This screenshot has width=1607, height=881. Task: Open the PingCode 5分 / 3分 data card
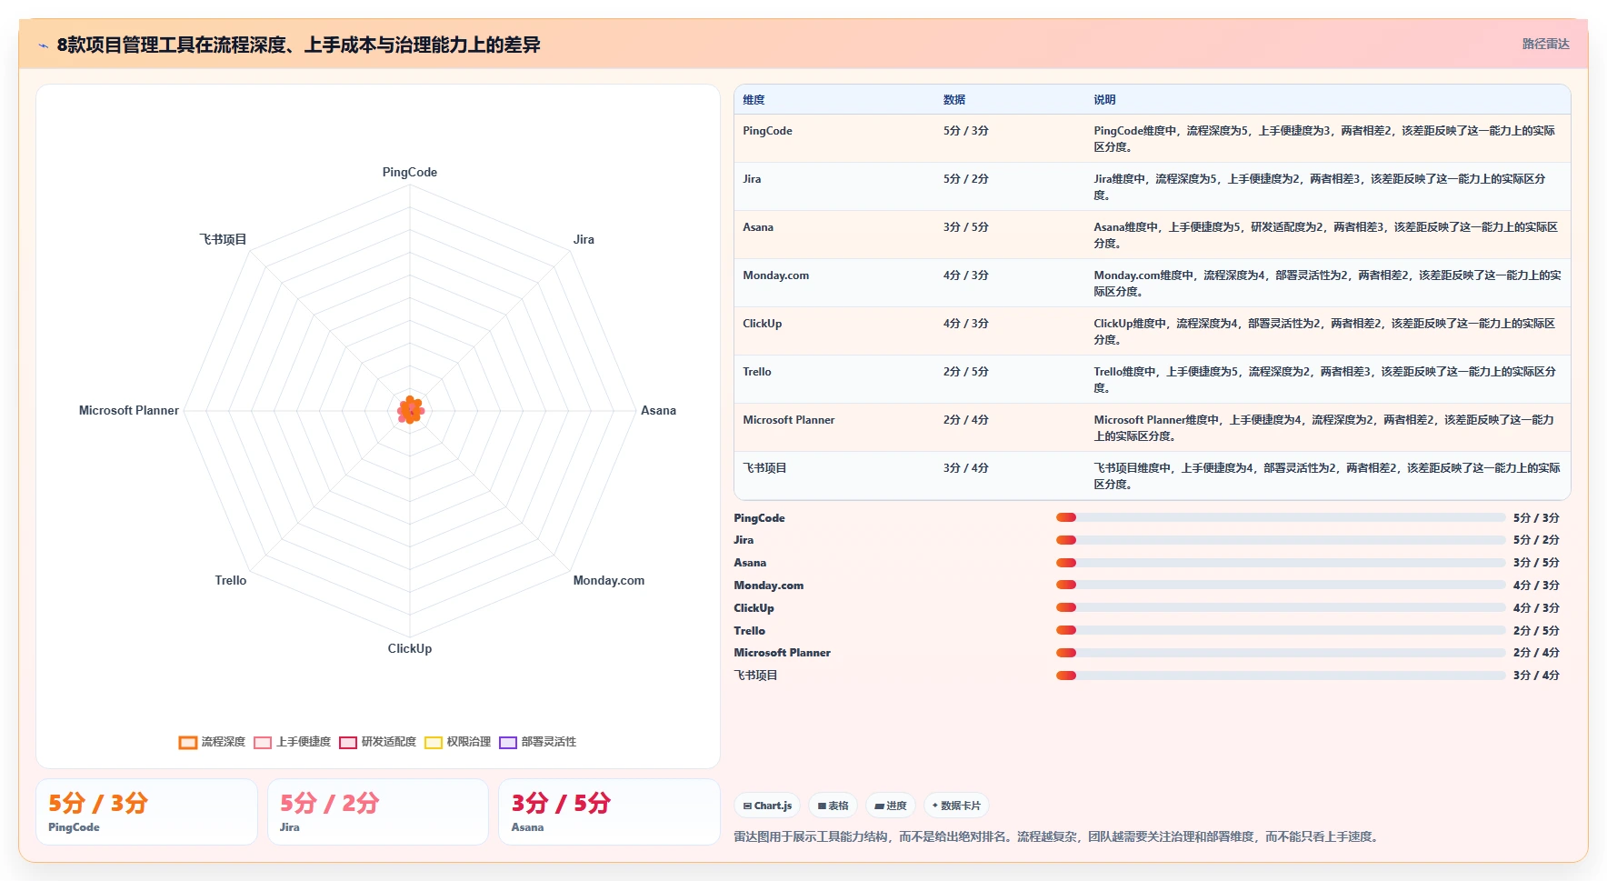coord(146,812)
